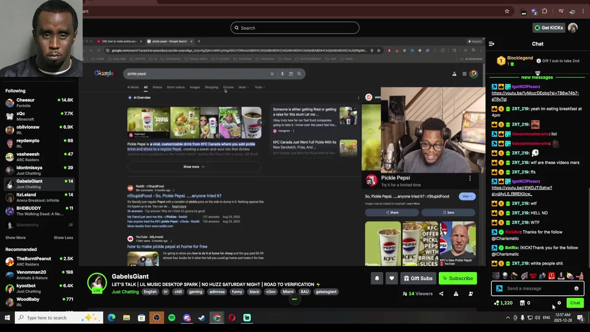Click the Windows Start button

click(7, 318)
